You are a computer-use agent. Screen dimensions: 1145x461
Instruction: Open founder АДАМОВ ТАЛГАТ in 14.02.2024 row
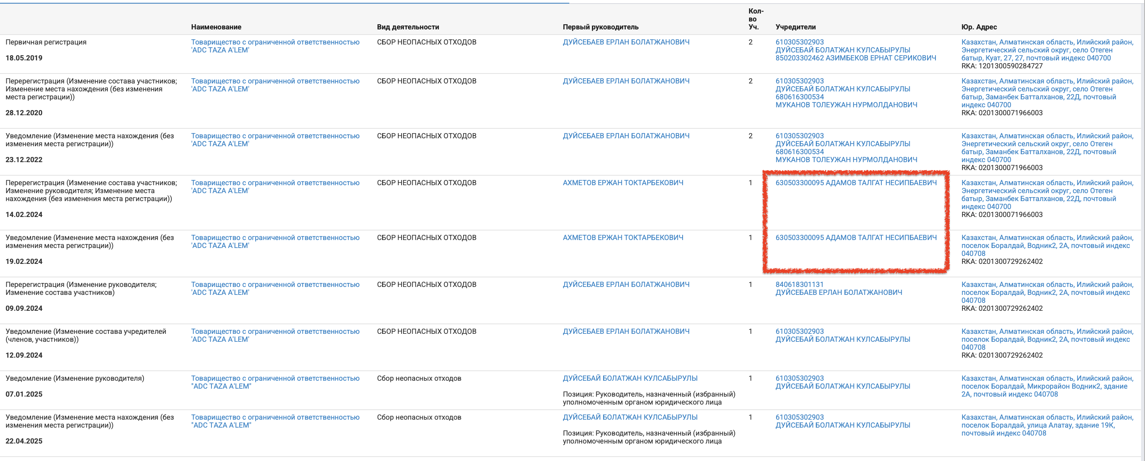[856, 182]
